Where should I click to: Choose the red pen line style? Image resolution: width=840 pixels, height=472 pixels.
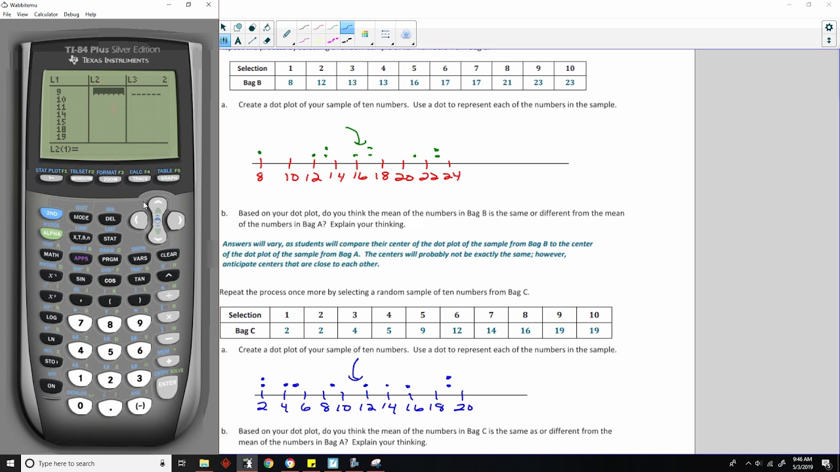tap(318, 28)
